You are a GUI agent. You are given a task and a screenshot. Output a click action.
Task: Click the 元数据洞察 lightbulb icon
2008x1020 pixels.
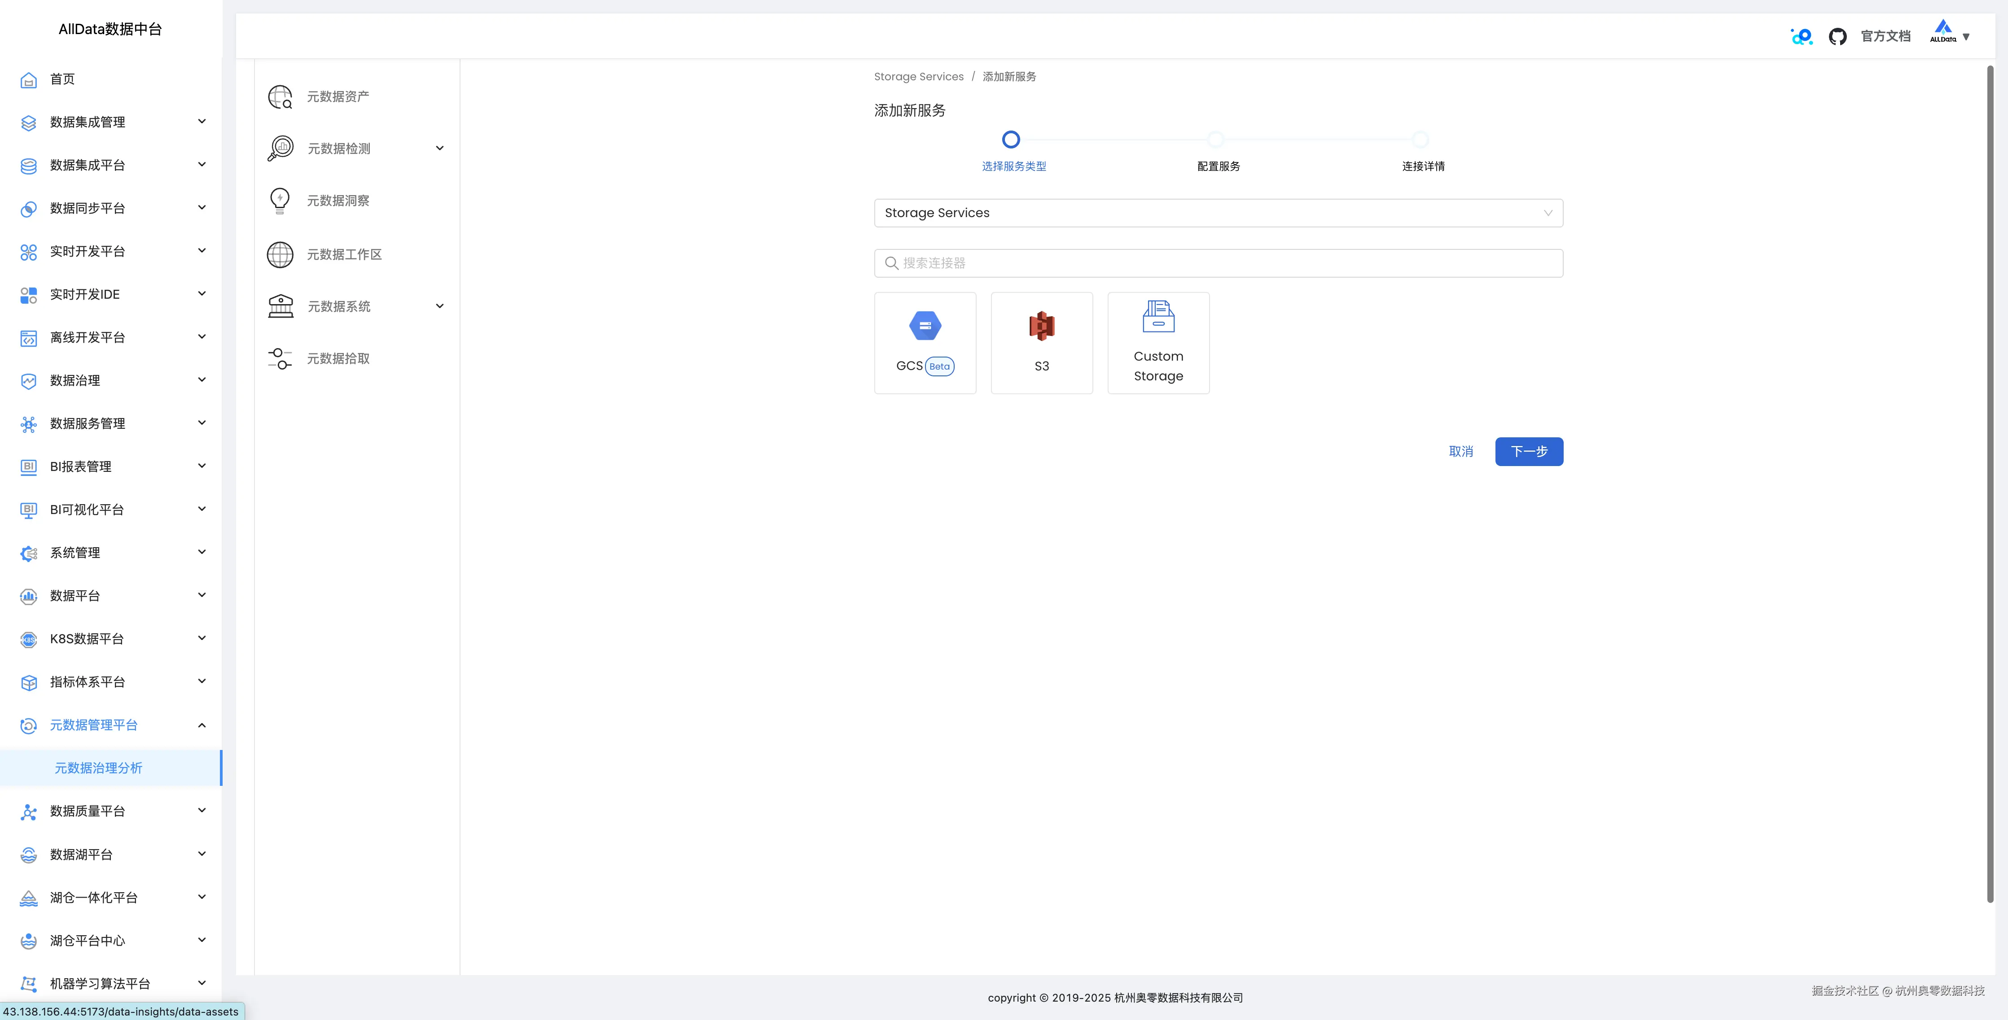point(280,200)
